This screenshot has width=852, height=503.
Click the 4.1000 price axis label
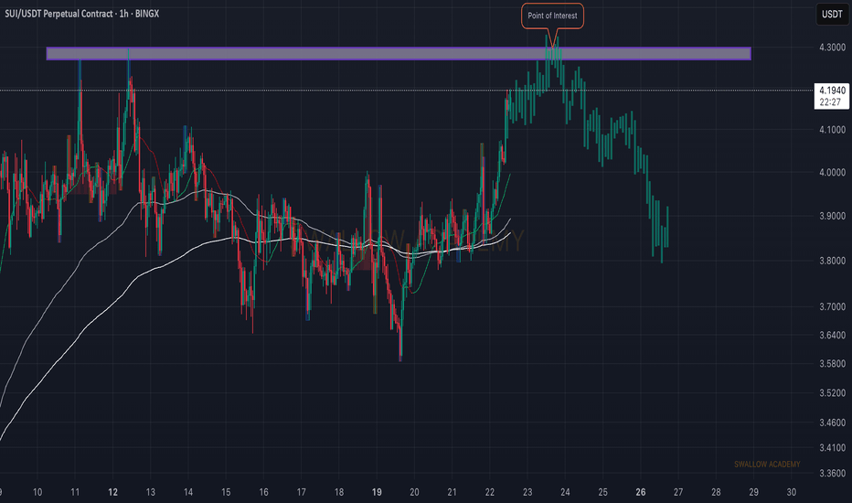point(832,130)
